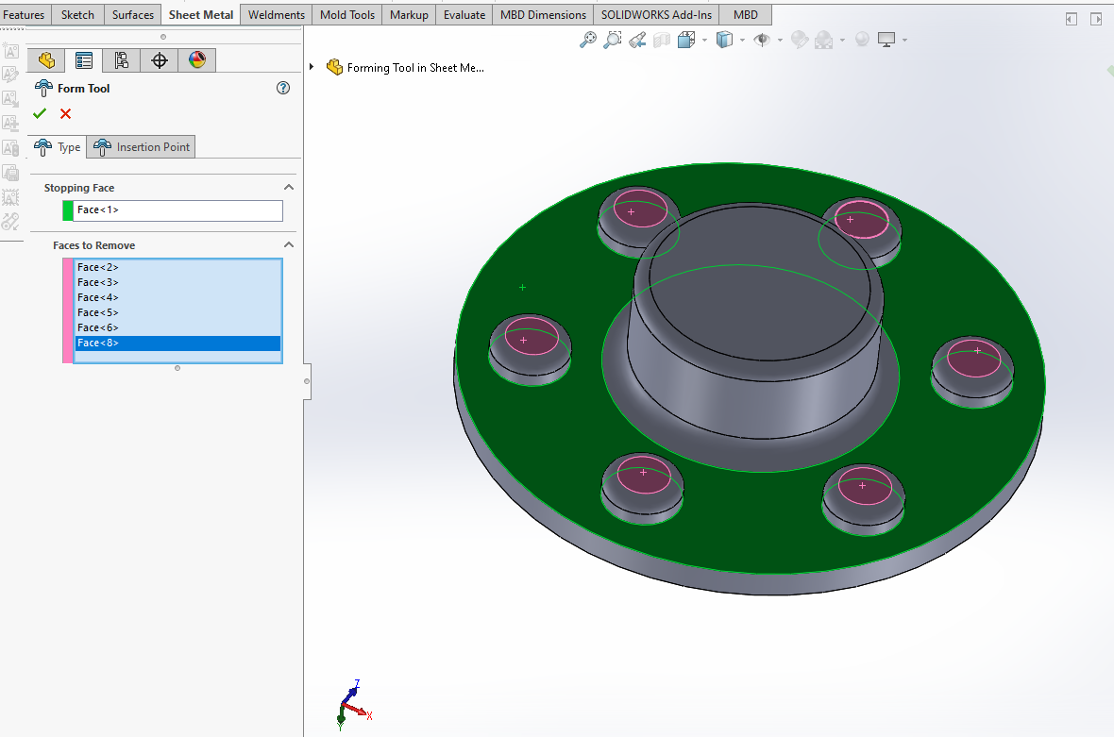
Task: Cancel the Form Tool with red X
Action: pyautogui.click(x=65, y=114)
